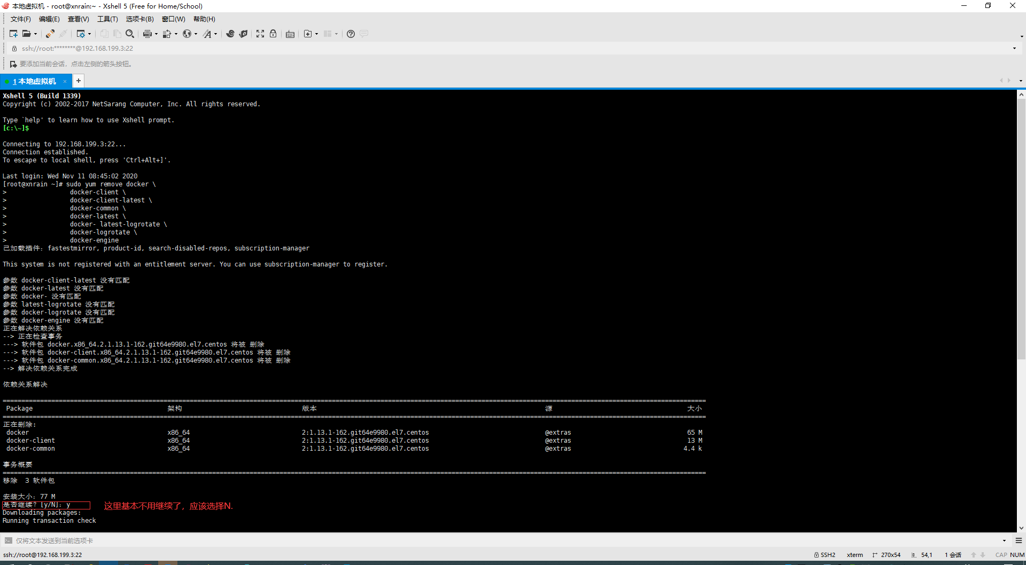Viewport: 1026px width, 565px height.
Task: Select the Paste icon in toolbar
Action: [118, 34]
